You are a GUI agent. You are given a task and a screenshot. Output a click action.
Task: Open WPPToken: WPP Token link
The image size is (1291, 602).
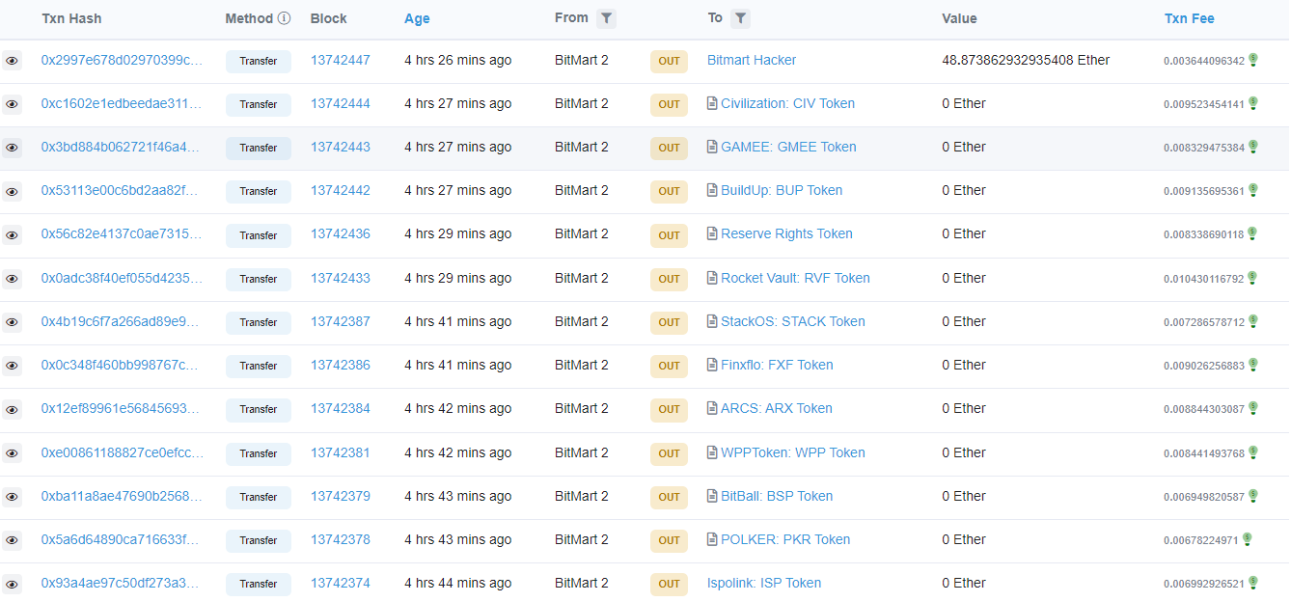[x=793, y=452]
